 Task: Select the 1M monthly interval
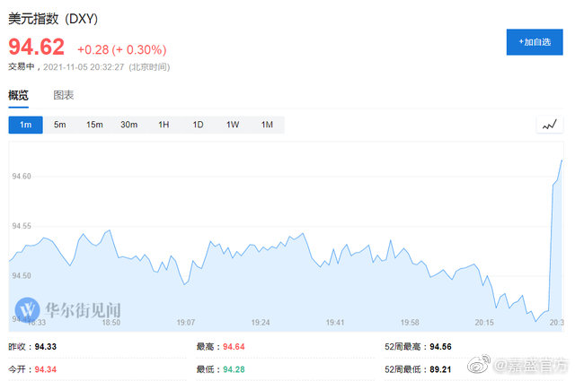coord(267,125)
